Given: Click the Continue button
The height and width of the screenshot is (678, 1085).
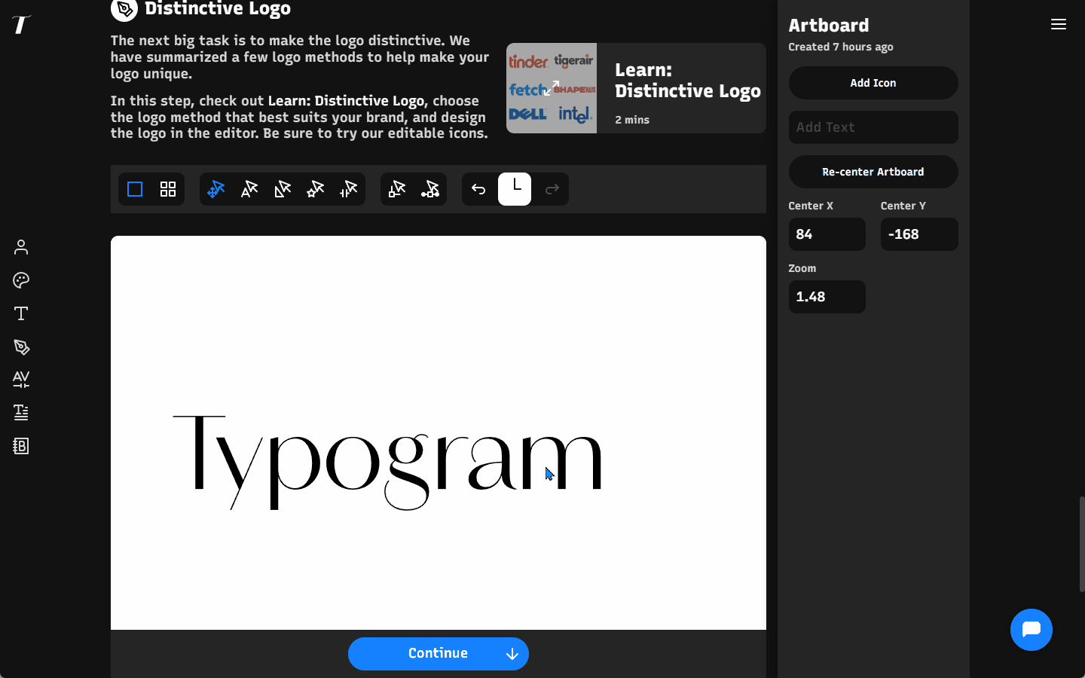Looking at the screenshot, I should coord(439,654).
